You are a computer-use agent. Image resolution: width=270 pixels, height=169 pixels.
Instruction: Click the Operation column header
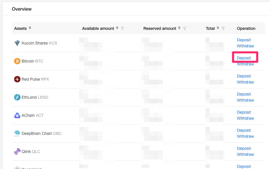click(246, 28)
